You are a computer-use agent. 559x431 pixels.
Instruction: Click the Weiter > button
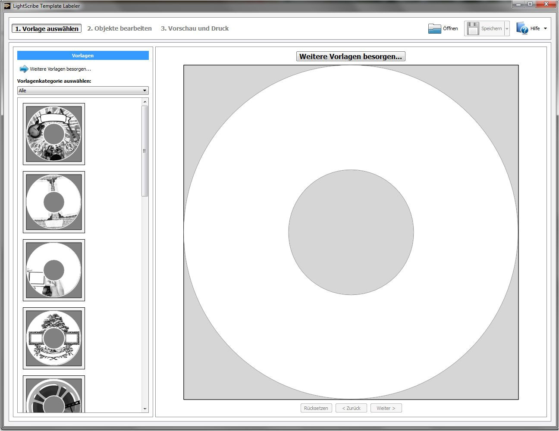pyautogui.click(x=386, y=408)
